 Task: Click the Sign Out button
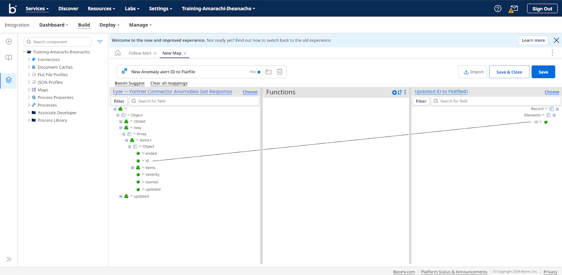542,8
